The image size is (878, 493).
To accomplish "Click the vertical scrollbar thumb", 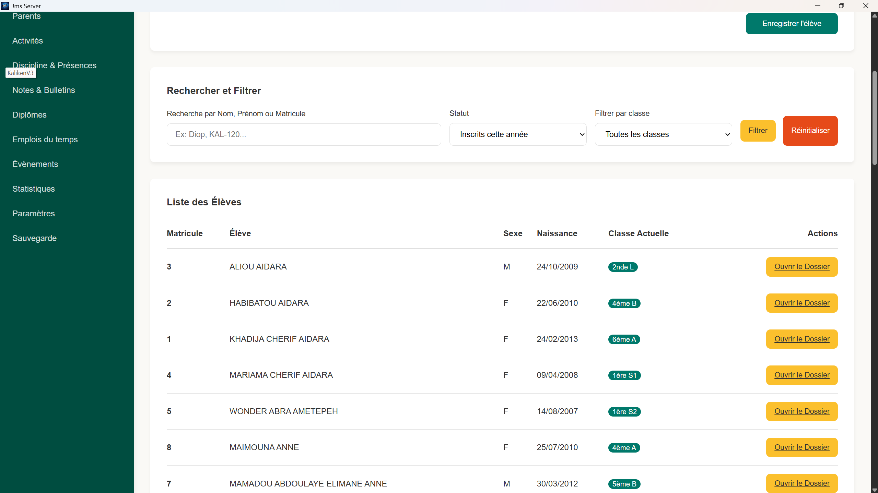I will pos(875,118).
